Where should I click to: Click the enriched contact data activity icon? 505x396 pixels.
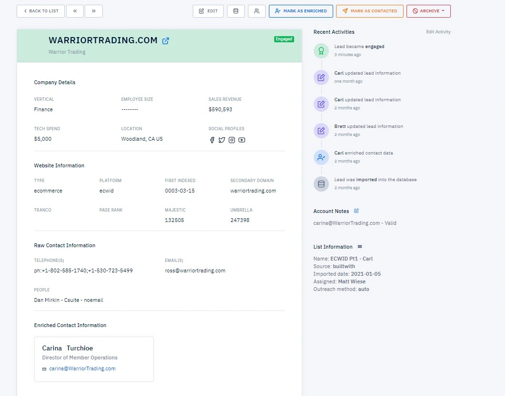pos(321,157)
